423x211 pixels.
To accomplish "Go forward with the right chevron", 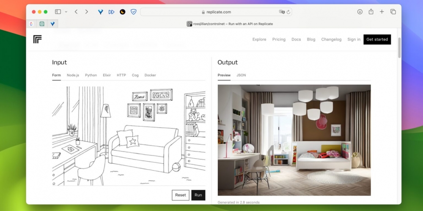I will (x=87, y=12).
